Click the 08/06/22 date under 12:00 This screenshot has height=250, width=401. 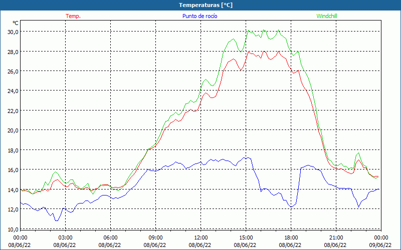click(200, 245)
